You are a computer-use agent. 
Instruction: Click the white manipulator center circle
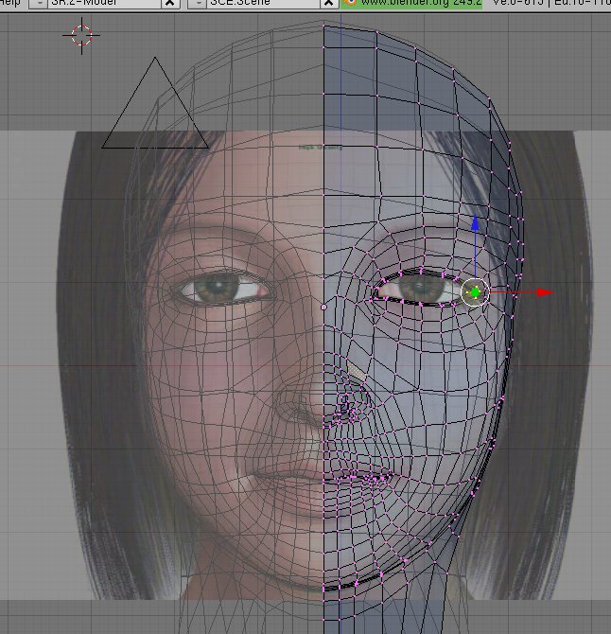[x=475, y=292]
